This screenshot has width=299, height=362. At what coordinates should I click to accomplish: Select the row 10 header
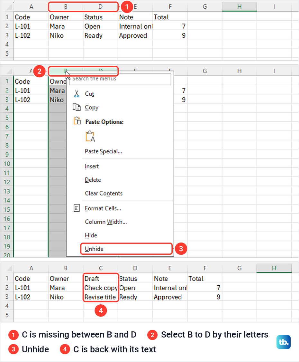tap(7, 164)
